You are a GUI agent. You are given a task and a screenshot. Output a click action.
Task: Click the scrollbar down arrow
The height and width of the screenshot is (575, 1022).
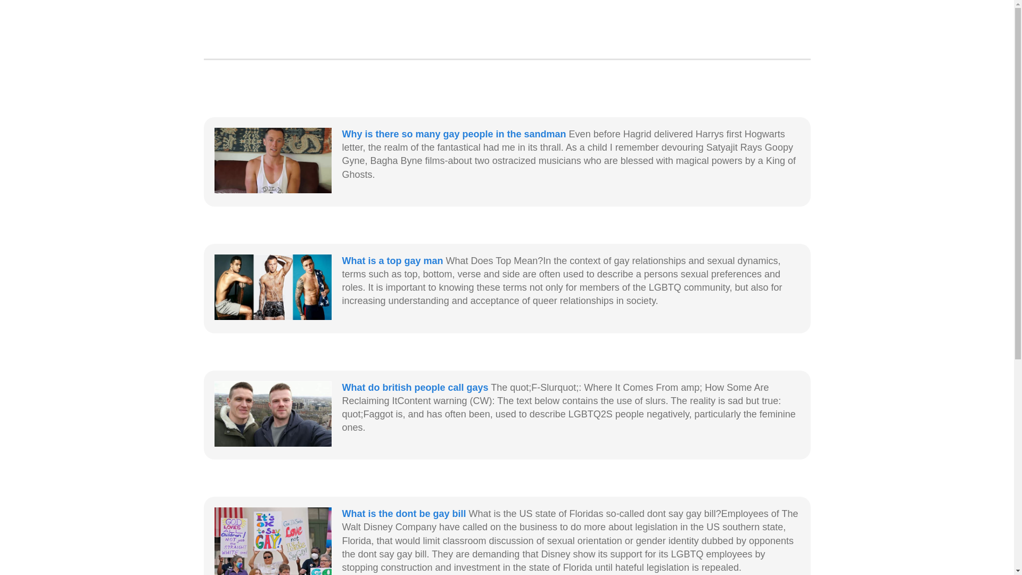(1018, 571)
